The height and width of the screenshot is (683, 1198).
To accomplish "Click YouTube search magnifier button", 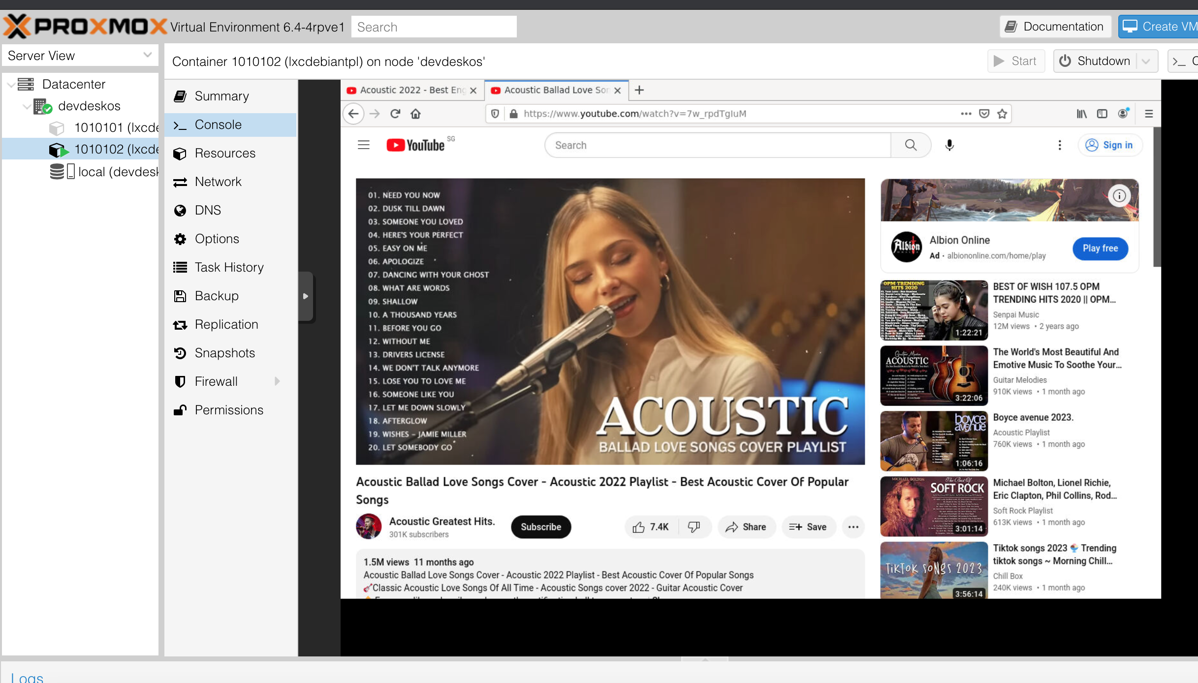I will (x=911, y=145).
